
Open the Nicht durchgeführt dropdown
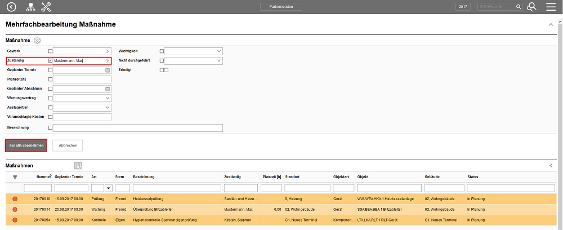(219, 60)
